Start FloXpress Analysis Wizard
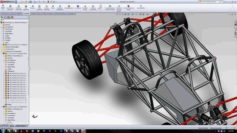This screenshot has height=133, width=237. [119, 8]
